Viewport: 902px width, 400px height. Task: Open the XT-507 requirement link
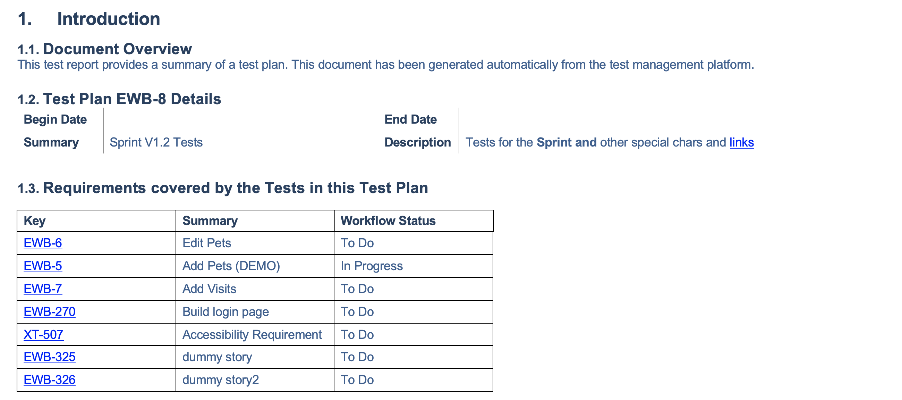click(43, 334)
